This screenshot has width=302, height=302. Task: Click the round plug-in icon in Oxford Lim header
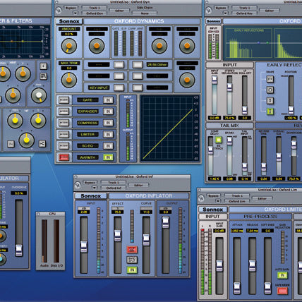pyautogui.click(x=201, y=198)
